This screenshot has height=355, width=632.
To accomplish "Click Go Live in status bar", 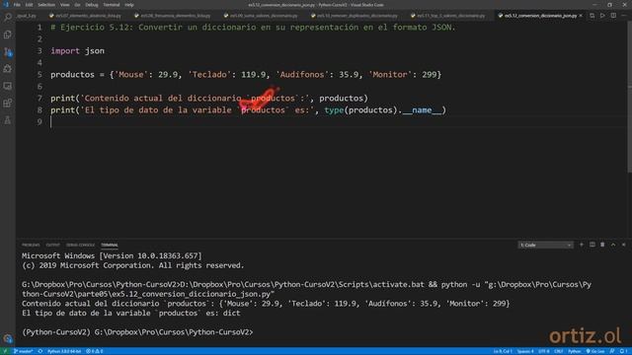I will pyautogui.click(x=595, y=351).
